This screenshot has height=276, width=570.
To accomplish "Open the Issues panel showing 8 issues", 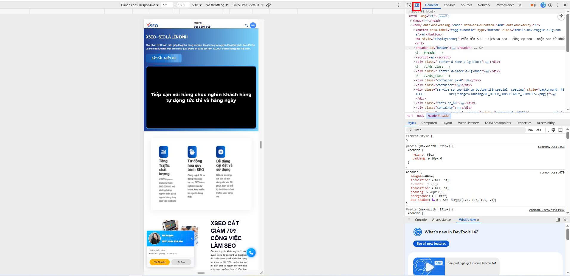I will [x=533, y=5].
